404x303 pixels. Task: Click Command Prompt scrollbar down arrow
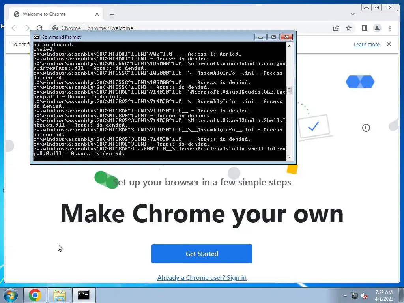290,157
